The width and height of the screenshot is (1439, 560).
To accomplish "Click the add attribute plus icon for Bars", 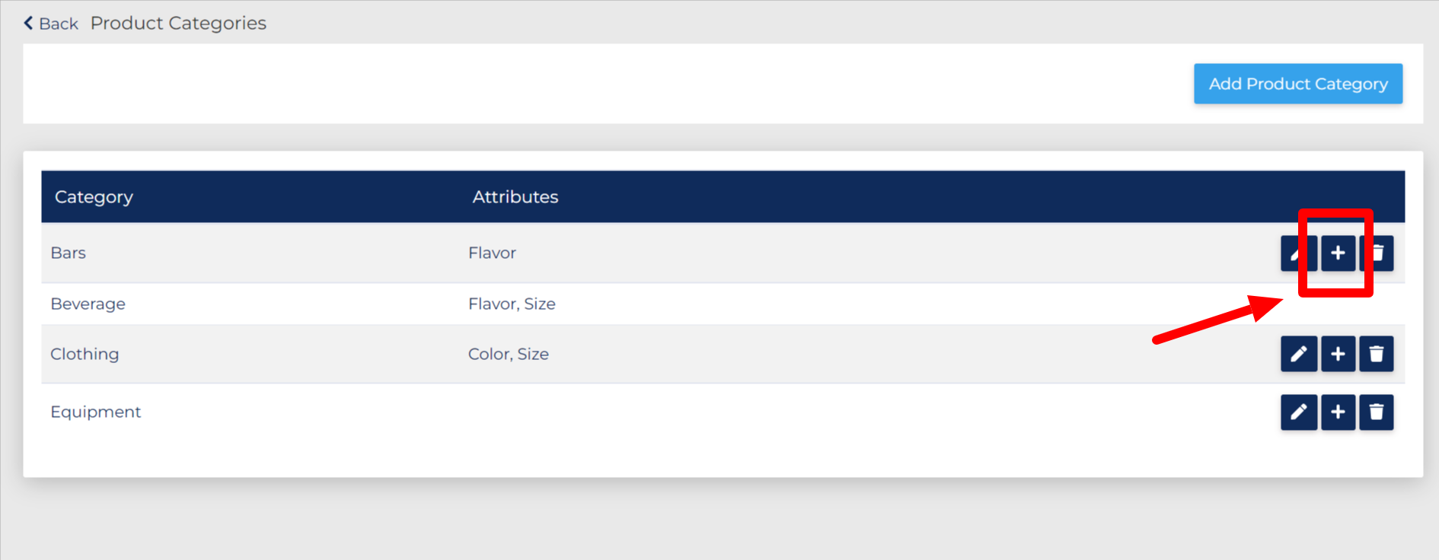I will [x=1338, y=253].
